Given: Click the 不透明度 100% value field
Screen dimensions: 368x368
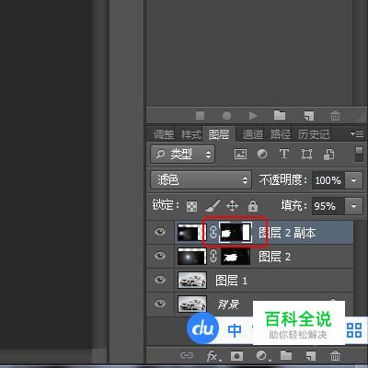Looking at the screenshot, I should tap(328, 180).
